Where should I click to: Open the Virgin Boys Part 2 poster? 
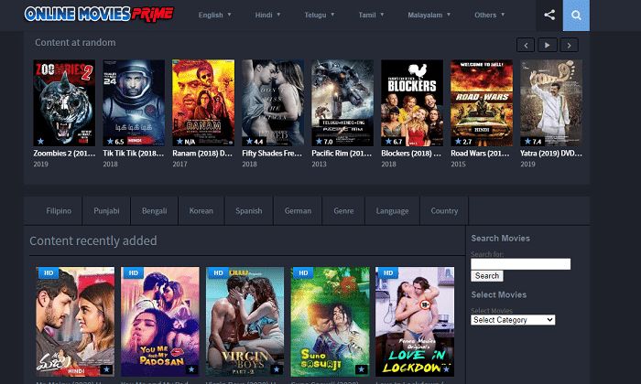point(244,322)
